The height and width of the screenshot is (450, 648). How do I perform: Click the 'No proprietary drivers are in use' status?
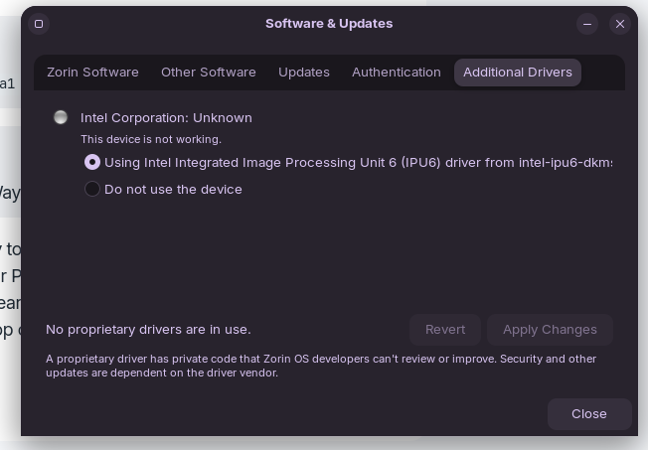click(148, 330)
